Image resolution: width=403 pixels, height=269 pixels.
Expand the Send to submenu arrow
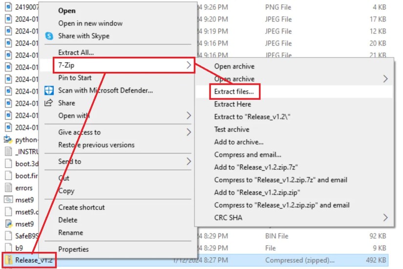pos(189,161)
